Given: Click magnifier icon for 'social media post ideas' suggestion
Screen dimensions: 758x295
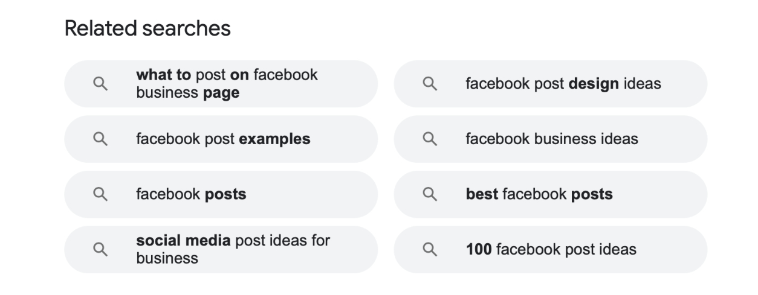Looking at the screenshot, I should coord(100,249).
